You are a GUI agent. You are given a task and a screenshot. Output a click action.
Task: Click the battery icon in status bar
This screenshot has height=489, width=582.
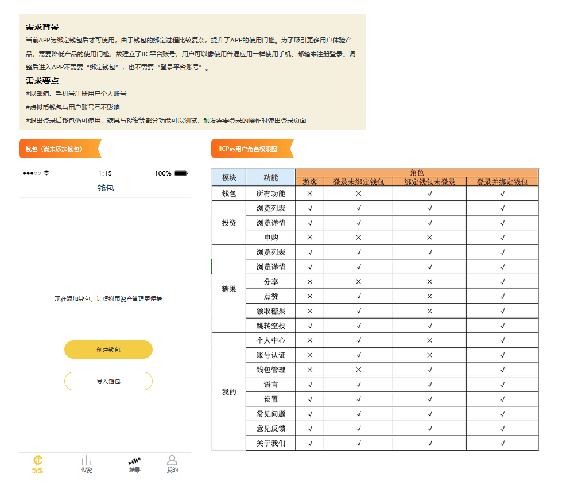(x=181, y=173)
